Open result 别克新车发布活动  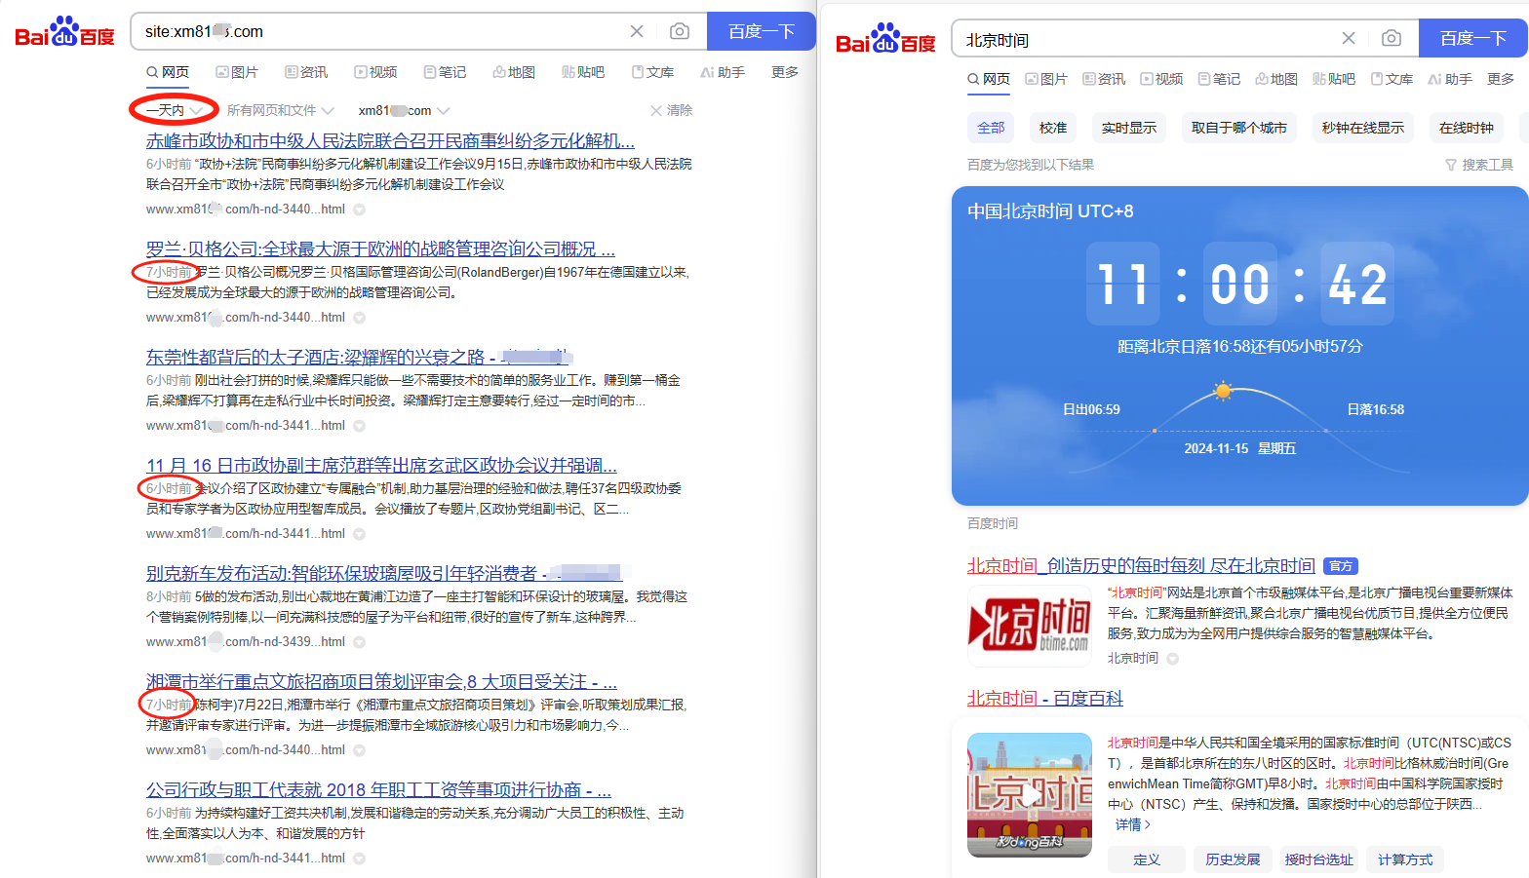click(384, 574)
